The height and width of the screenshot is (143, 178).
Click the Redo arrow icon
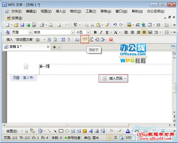click(121, 25)
